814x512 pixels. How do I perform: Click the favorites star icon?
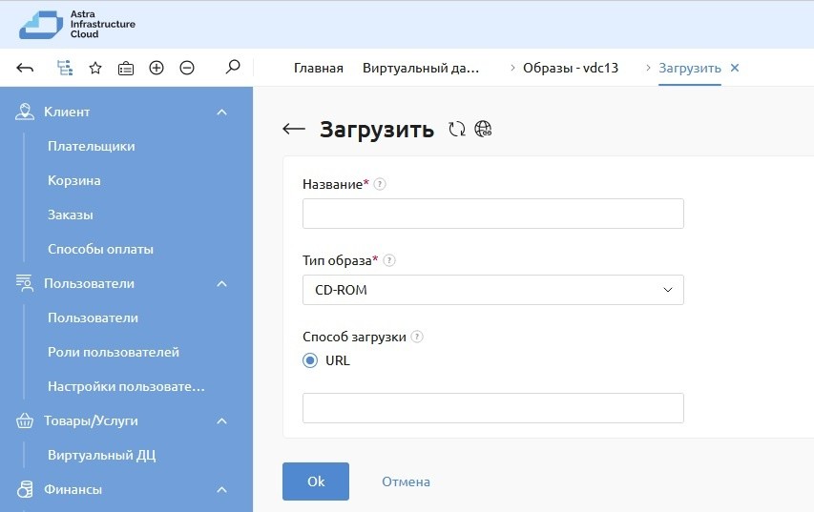(x=95, y=68)
